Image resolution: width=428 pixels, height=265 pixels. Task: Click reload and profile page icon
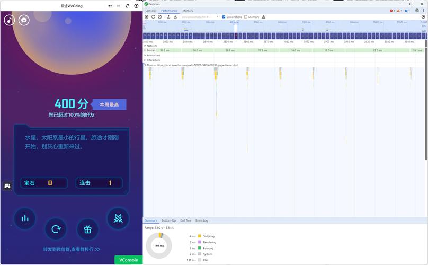coord(153,17)
